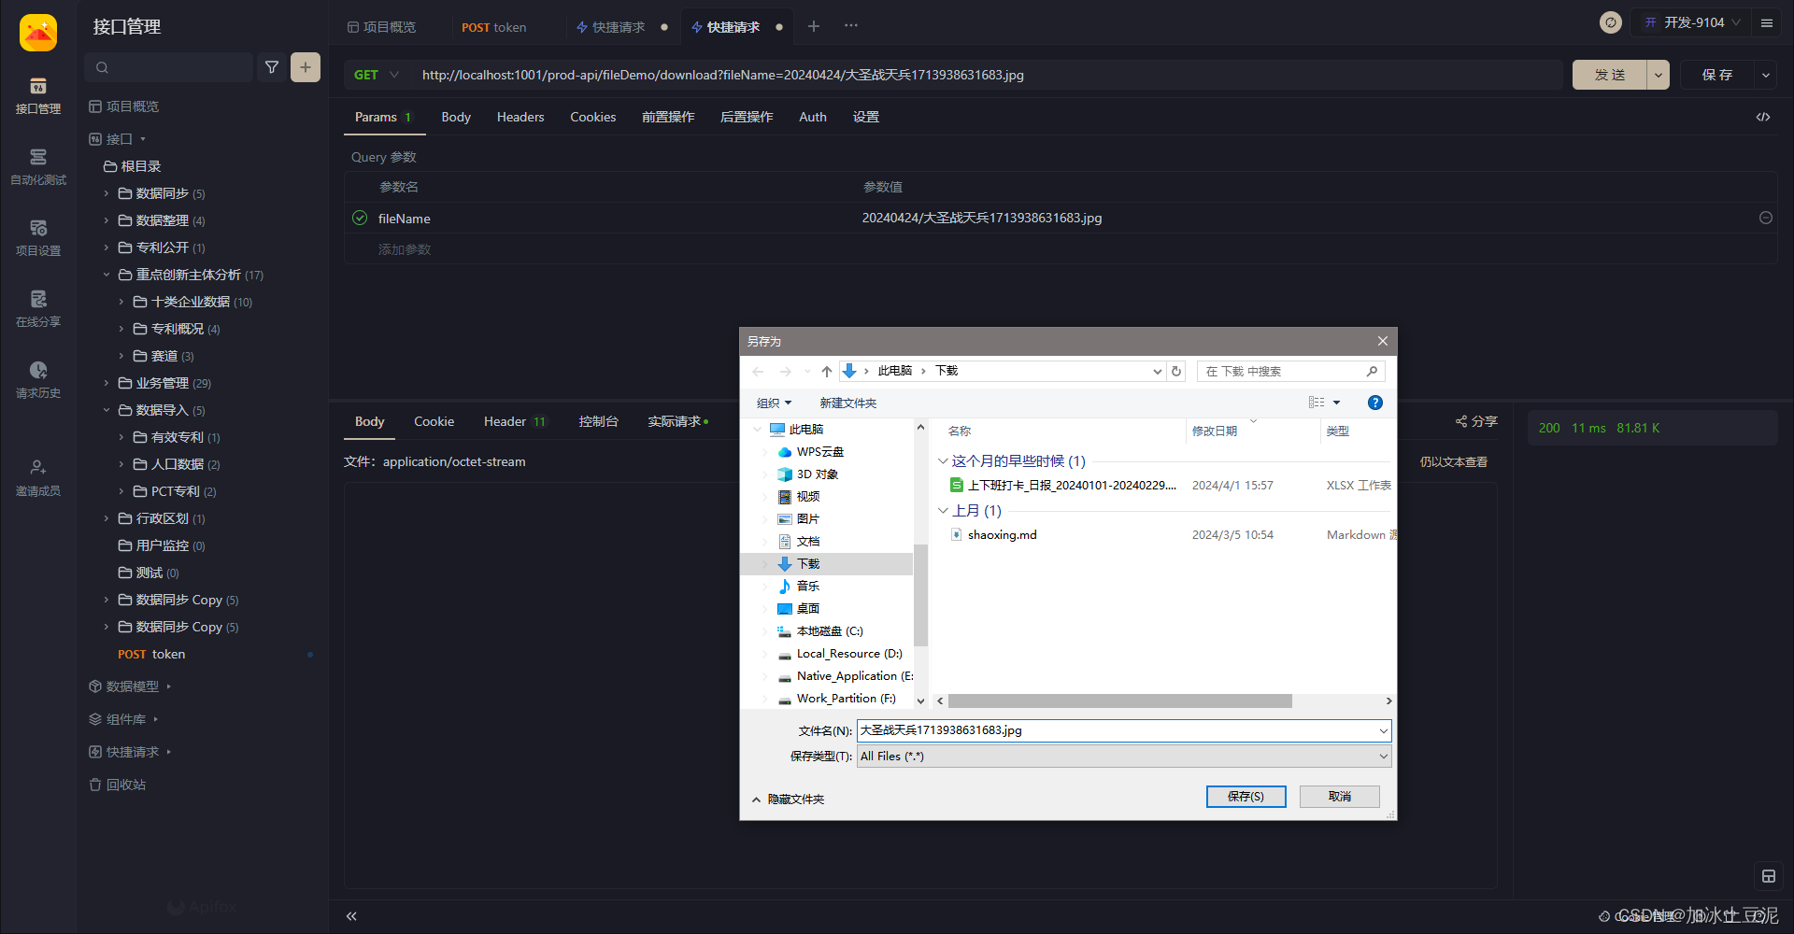Click the 分享 share icon in response panel
The width and height of the screenshot is (1794, 934).
(1476, 421)
